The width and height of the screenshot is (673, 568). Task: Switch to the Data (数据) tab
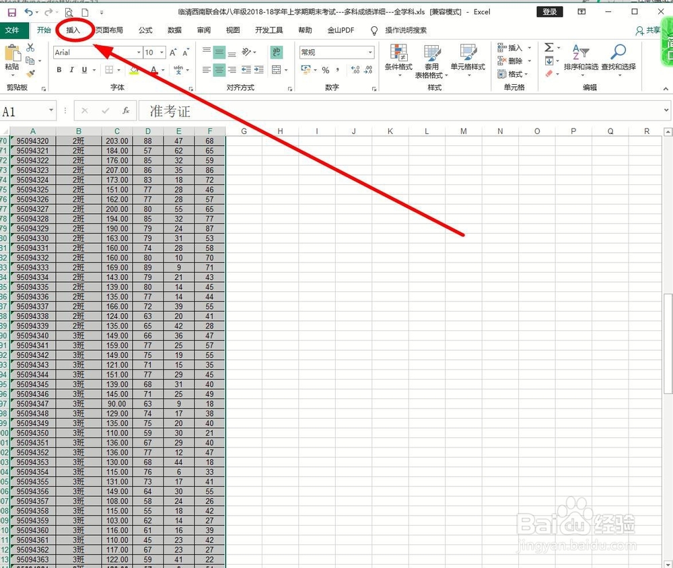tap(175, 30)
